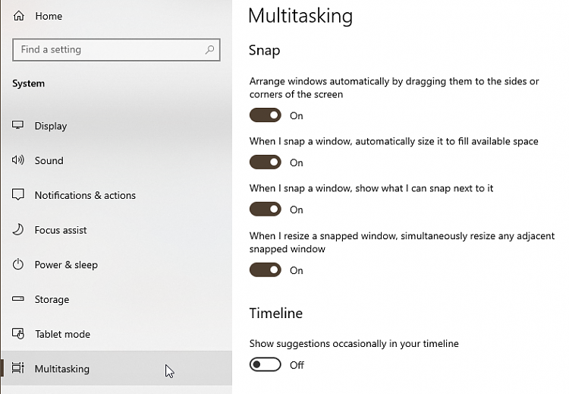This screenshot has height=394, width=569.
Task: Click the Focus assist moon icon
Action: coord(18,230)
